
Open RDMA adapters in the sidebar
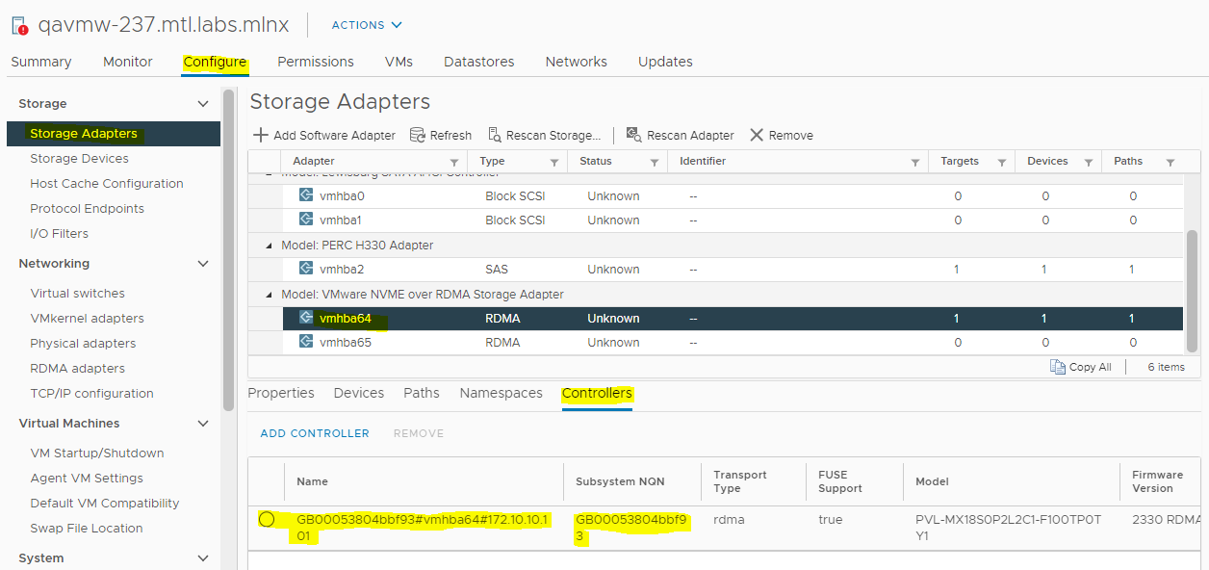[x=78, y=369]
